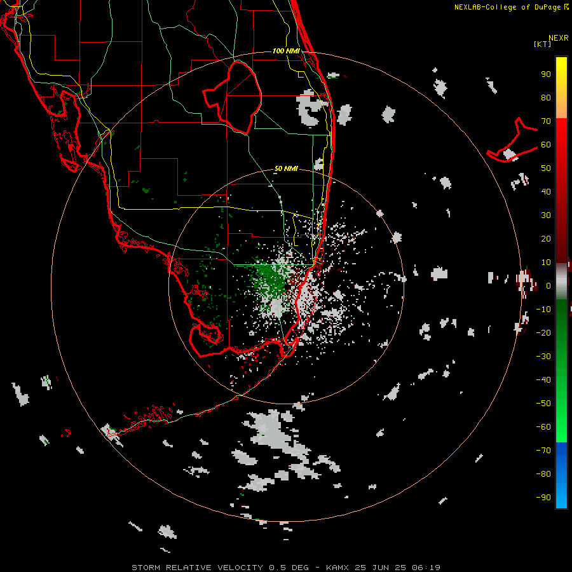Click the -40 value on the velocity scale
The width and height of the screenshot is (572, 572).
pos(543,380)
